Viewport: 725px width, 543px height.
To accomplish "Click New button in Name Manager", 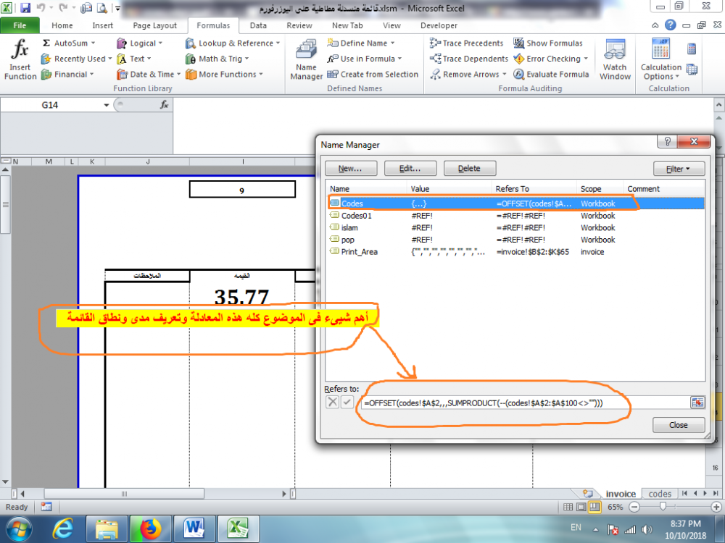I will [351, 169].
